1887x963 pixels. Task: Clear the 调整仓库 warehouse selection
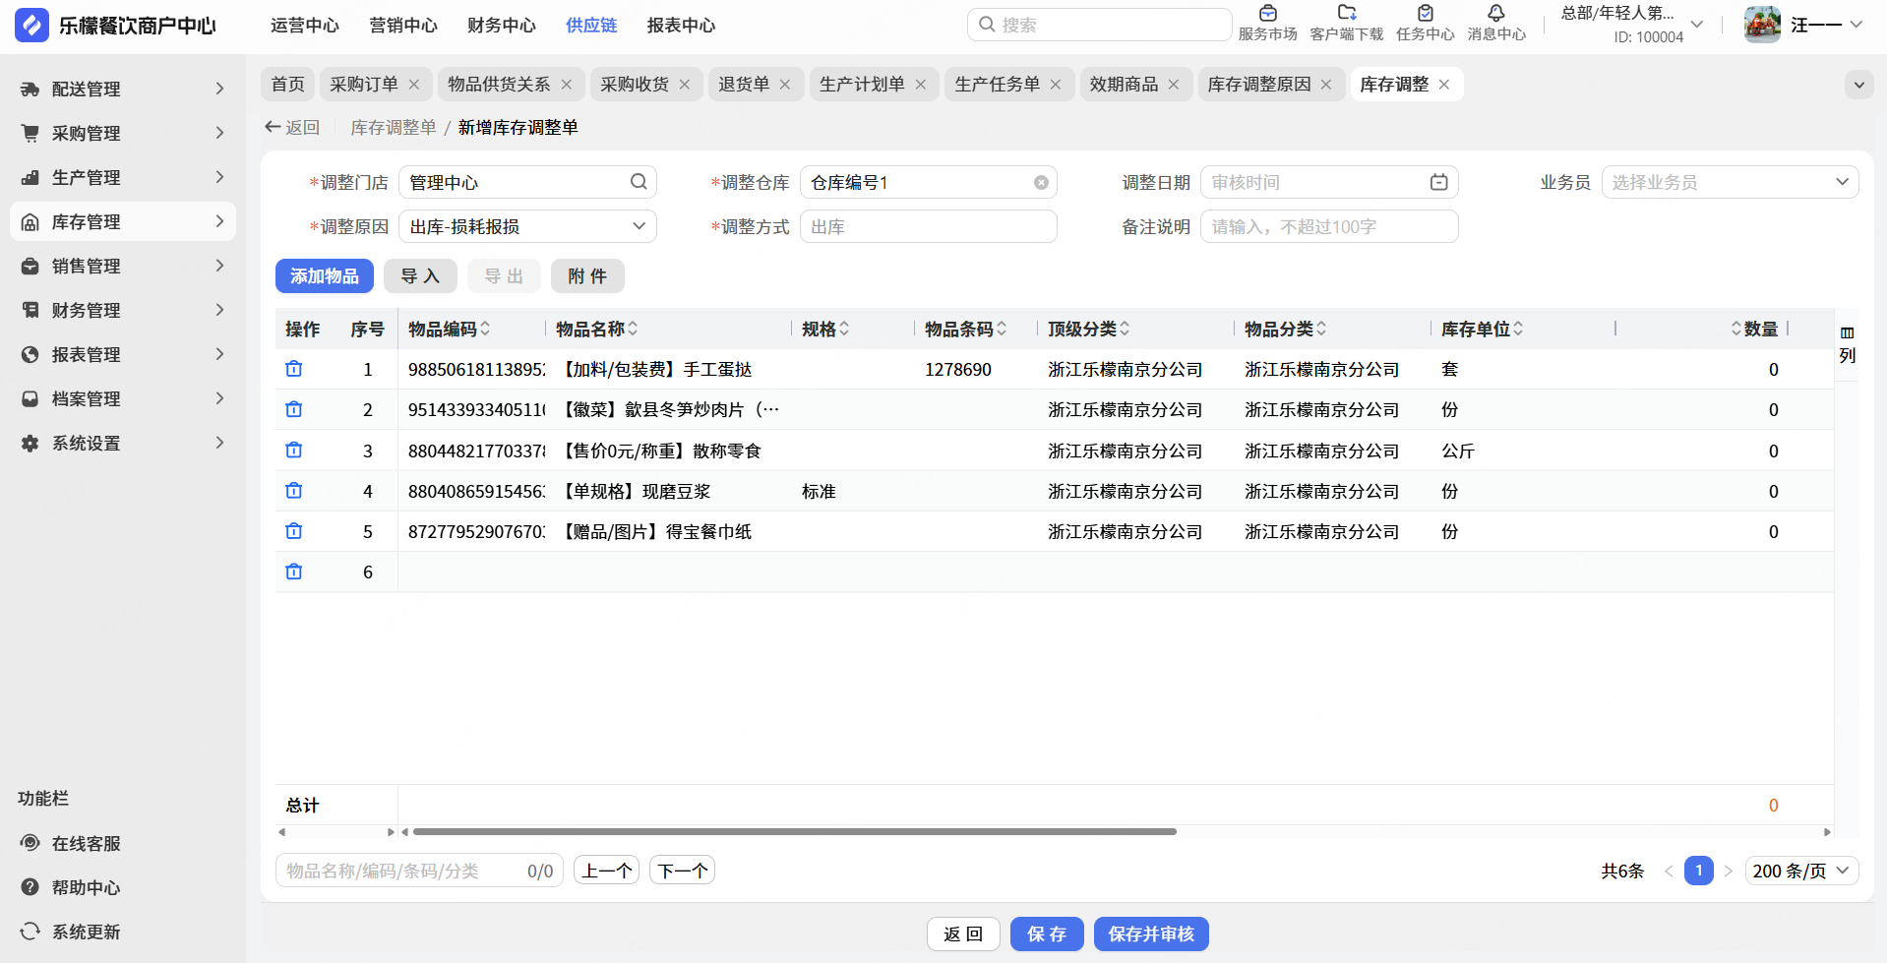tap(1041, 183)
